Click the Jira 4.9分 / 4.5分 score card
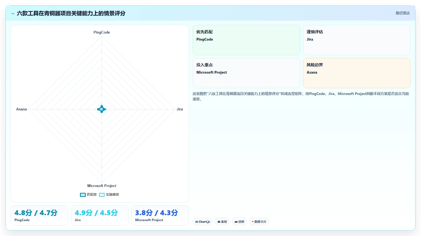Viewport: 421px width, 236px height. [100, 215]
